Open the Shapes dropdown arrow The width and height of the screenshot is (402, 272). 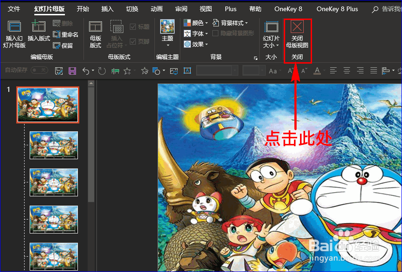(x=164, y=71)
